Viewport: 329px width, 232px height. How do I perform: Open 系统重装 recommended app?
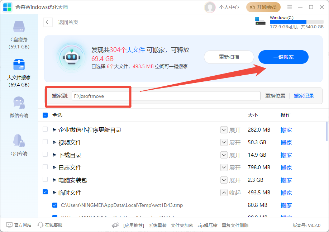(x=158, y=226)
